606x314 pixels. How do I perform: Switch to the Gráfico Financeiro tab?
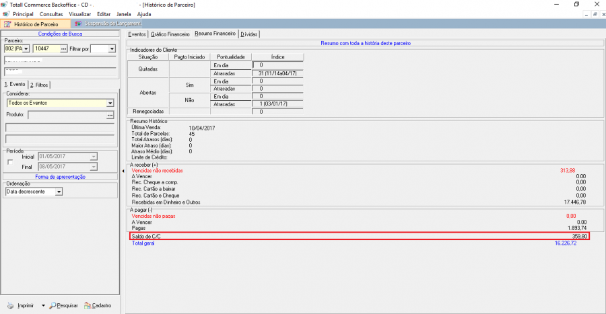click(x=170, y=34)
